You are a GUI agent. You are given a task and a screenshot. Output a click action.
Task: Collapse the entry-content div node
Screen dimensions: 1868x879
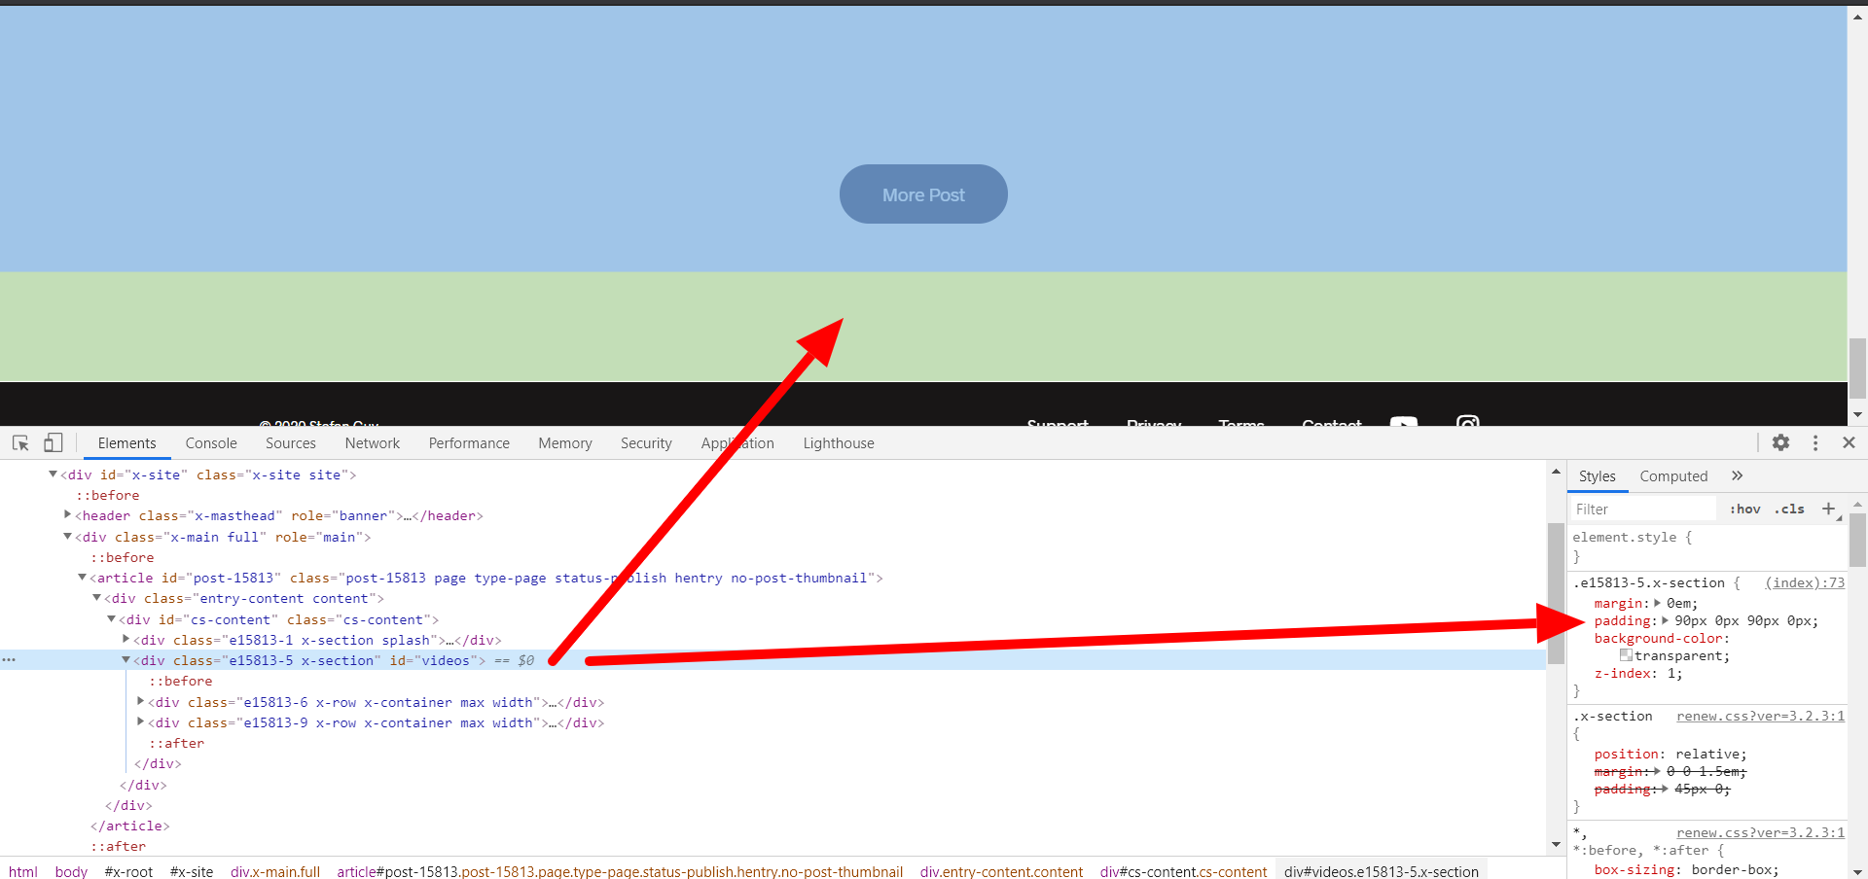pyautogui.click(x=96, y=598)
